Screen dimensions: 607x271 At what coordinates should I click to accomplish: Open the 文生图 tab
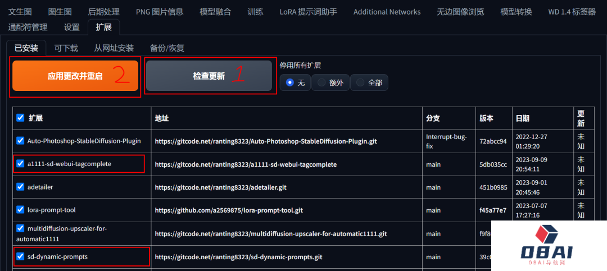tap(20, 12)
